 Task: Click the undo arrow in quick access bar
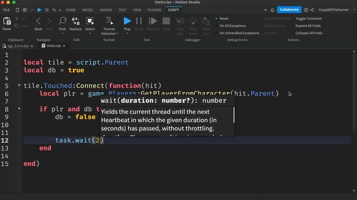coord(54,10)
